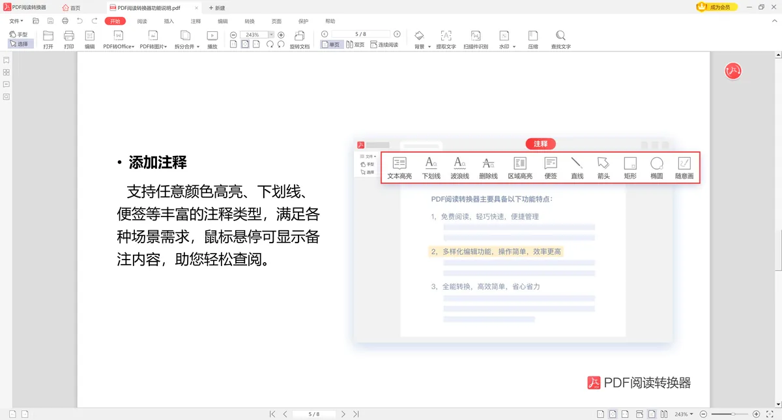Click the quick-access save icon
The image size is (782, 420).
[x=50, y=21]
